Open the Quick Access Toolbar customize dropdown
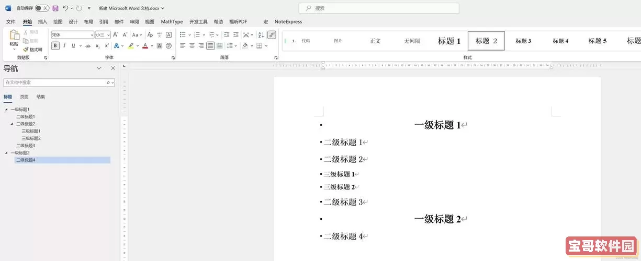This screenshot has width=641, height=261. [89, 8]
